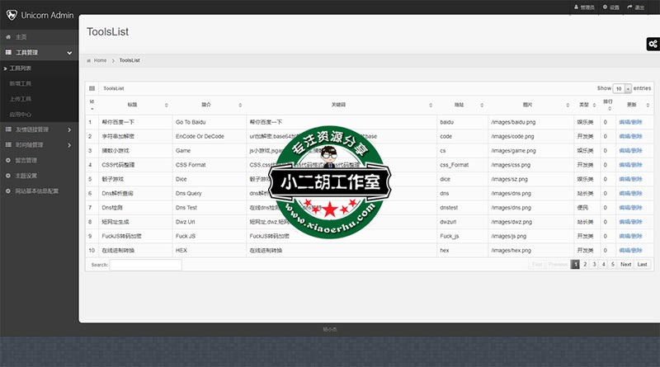660x367 pixels.
Task: Click the Unicorn Admin logo icon
Action: click(11, 15)
